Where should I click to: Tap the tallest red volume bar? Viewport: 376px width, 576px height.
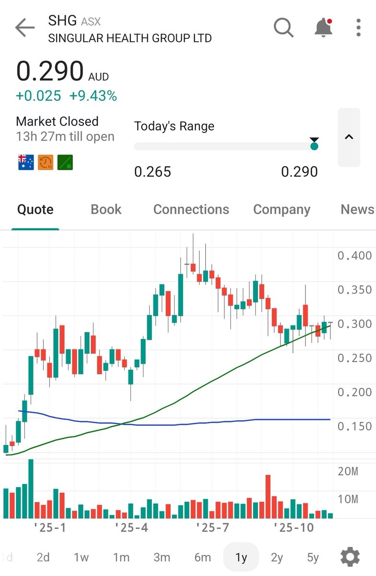(268, 496)
